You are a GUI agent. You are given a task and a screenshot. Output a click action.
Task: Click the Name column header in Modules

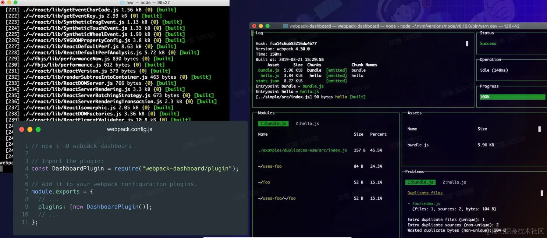(x=263, y=134)
